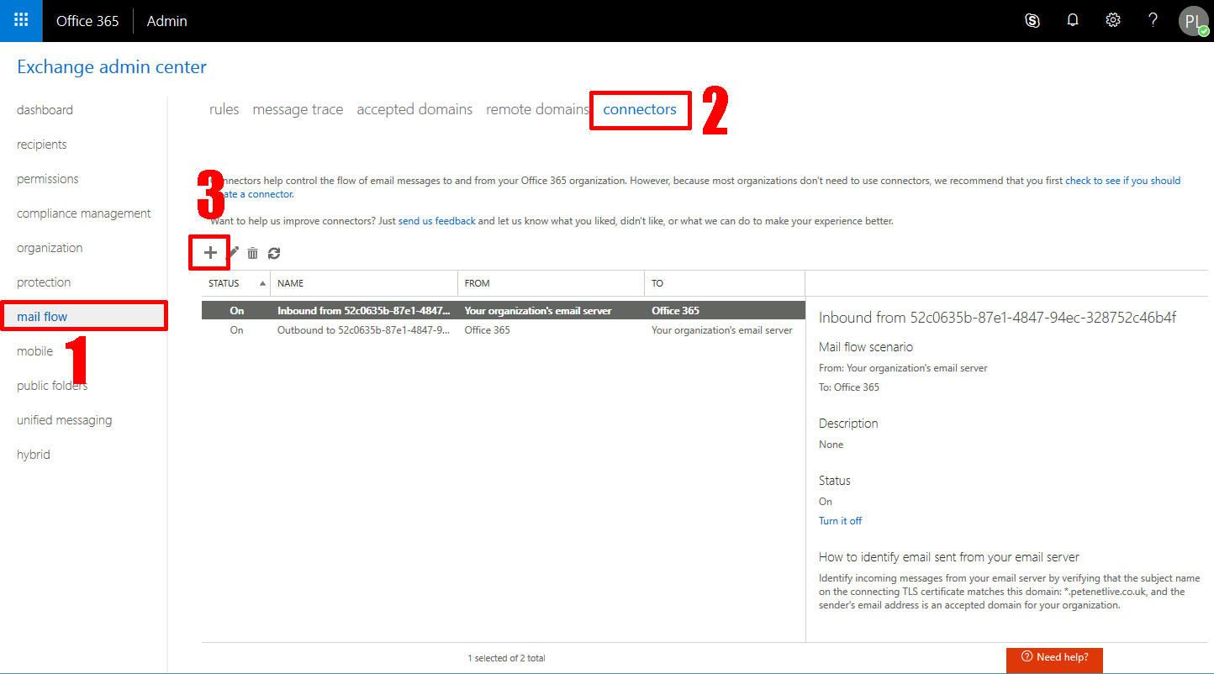Refresh the connectors list

click(x=274, y=252)
